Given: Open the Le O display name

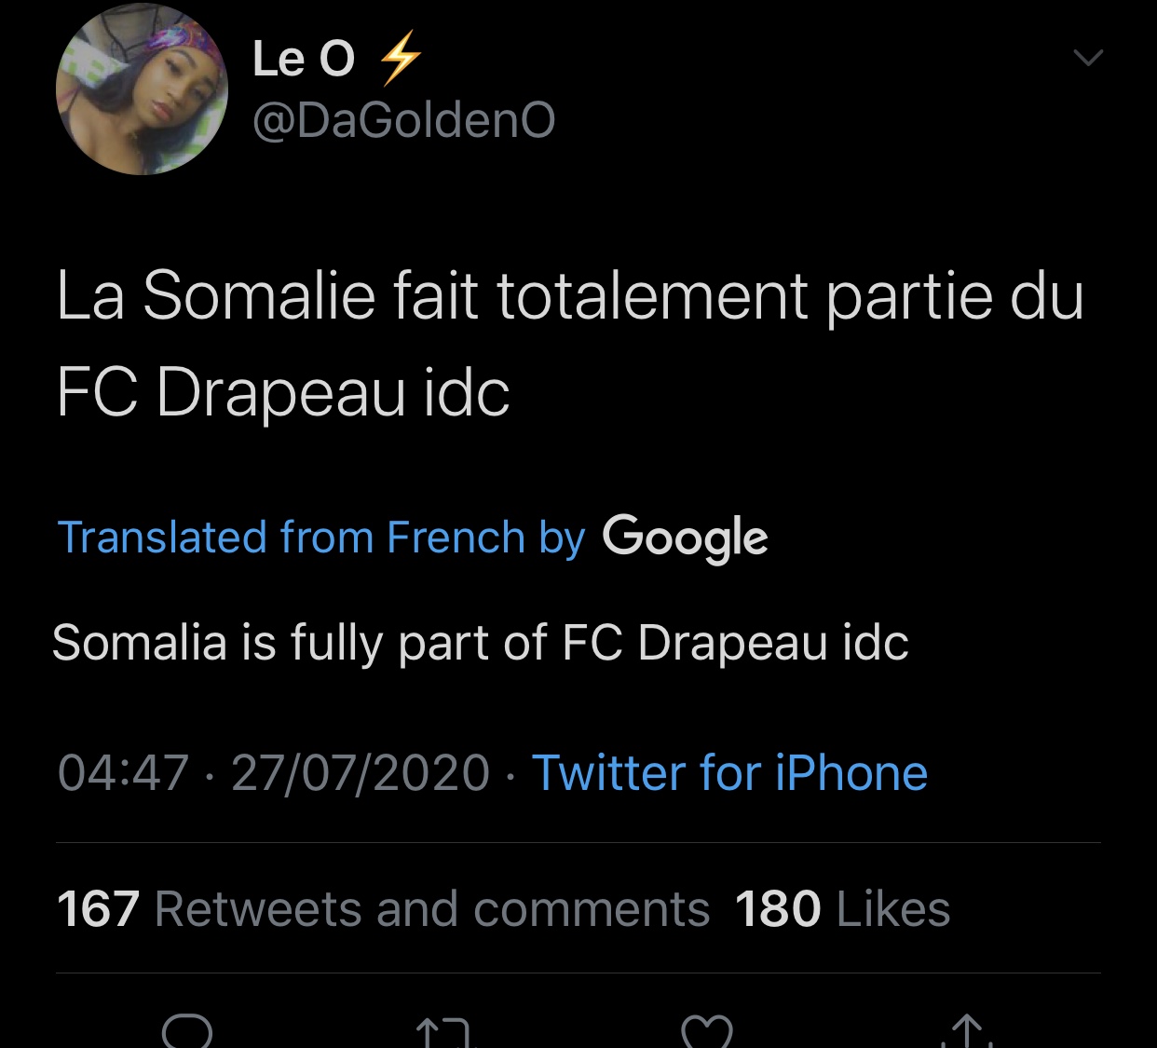Looking at the screenshot, I should 303,59.
